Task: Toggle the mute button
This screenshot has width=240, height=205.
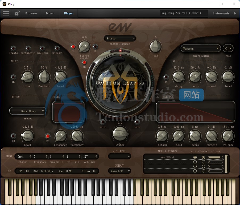Action: click(x=137, y=122)
